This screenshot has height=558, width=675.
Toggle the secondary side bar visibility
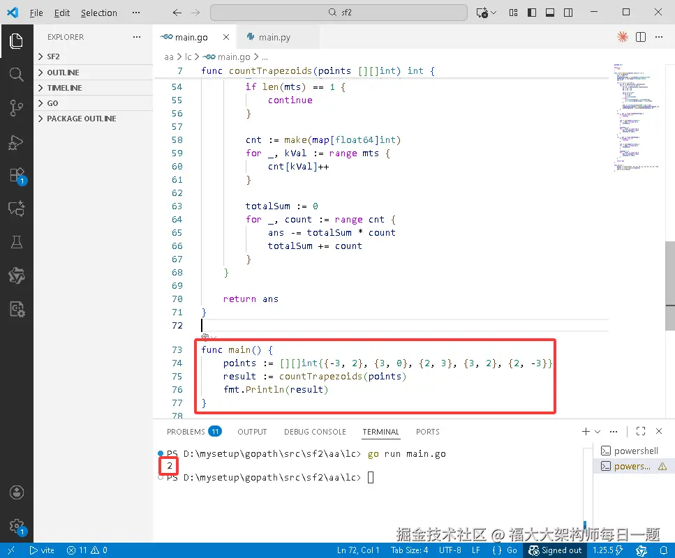[x=568, y=13]
